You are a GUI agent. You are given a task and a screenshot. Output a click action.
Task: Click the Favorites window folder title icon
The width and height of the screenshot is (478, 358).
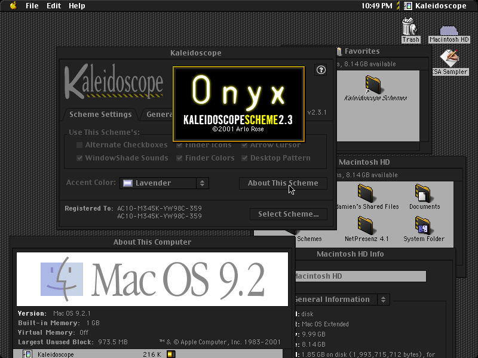[339, 51]
